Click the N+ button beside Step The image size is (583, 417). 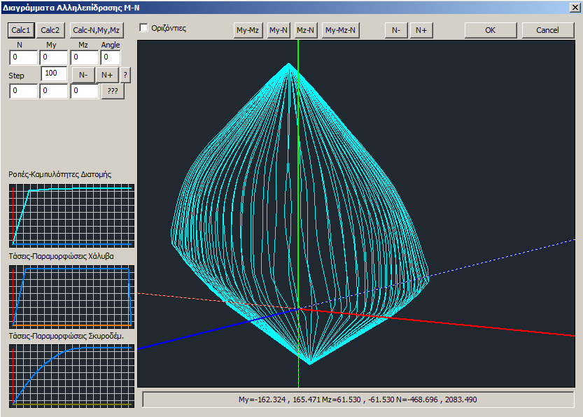(x=107, y=75)
